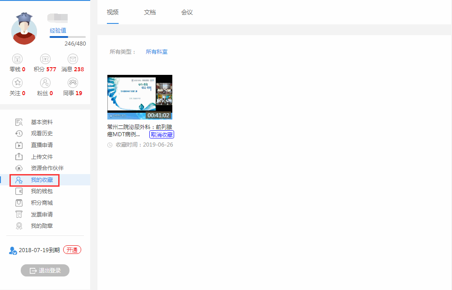Click the 基本资料 profile icon
452x290 pixels.
[19, 122]
